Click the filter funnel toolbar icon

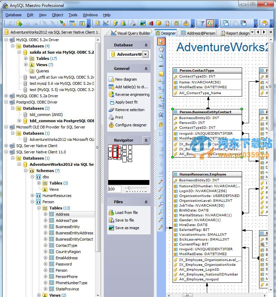(x=202, y=23)
